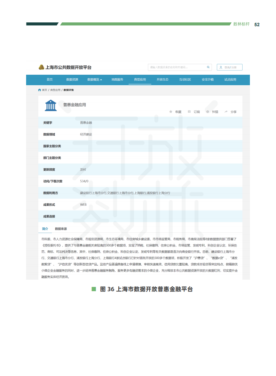Expand the 数据概览 dropdown menu
The height and width of the screenshot is (376, 276).
(x=95, y=80)
